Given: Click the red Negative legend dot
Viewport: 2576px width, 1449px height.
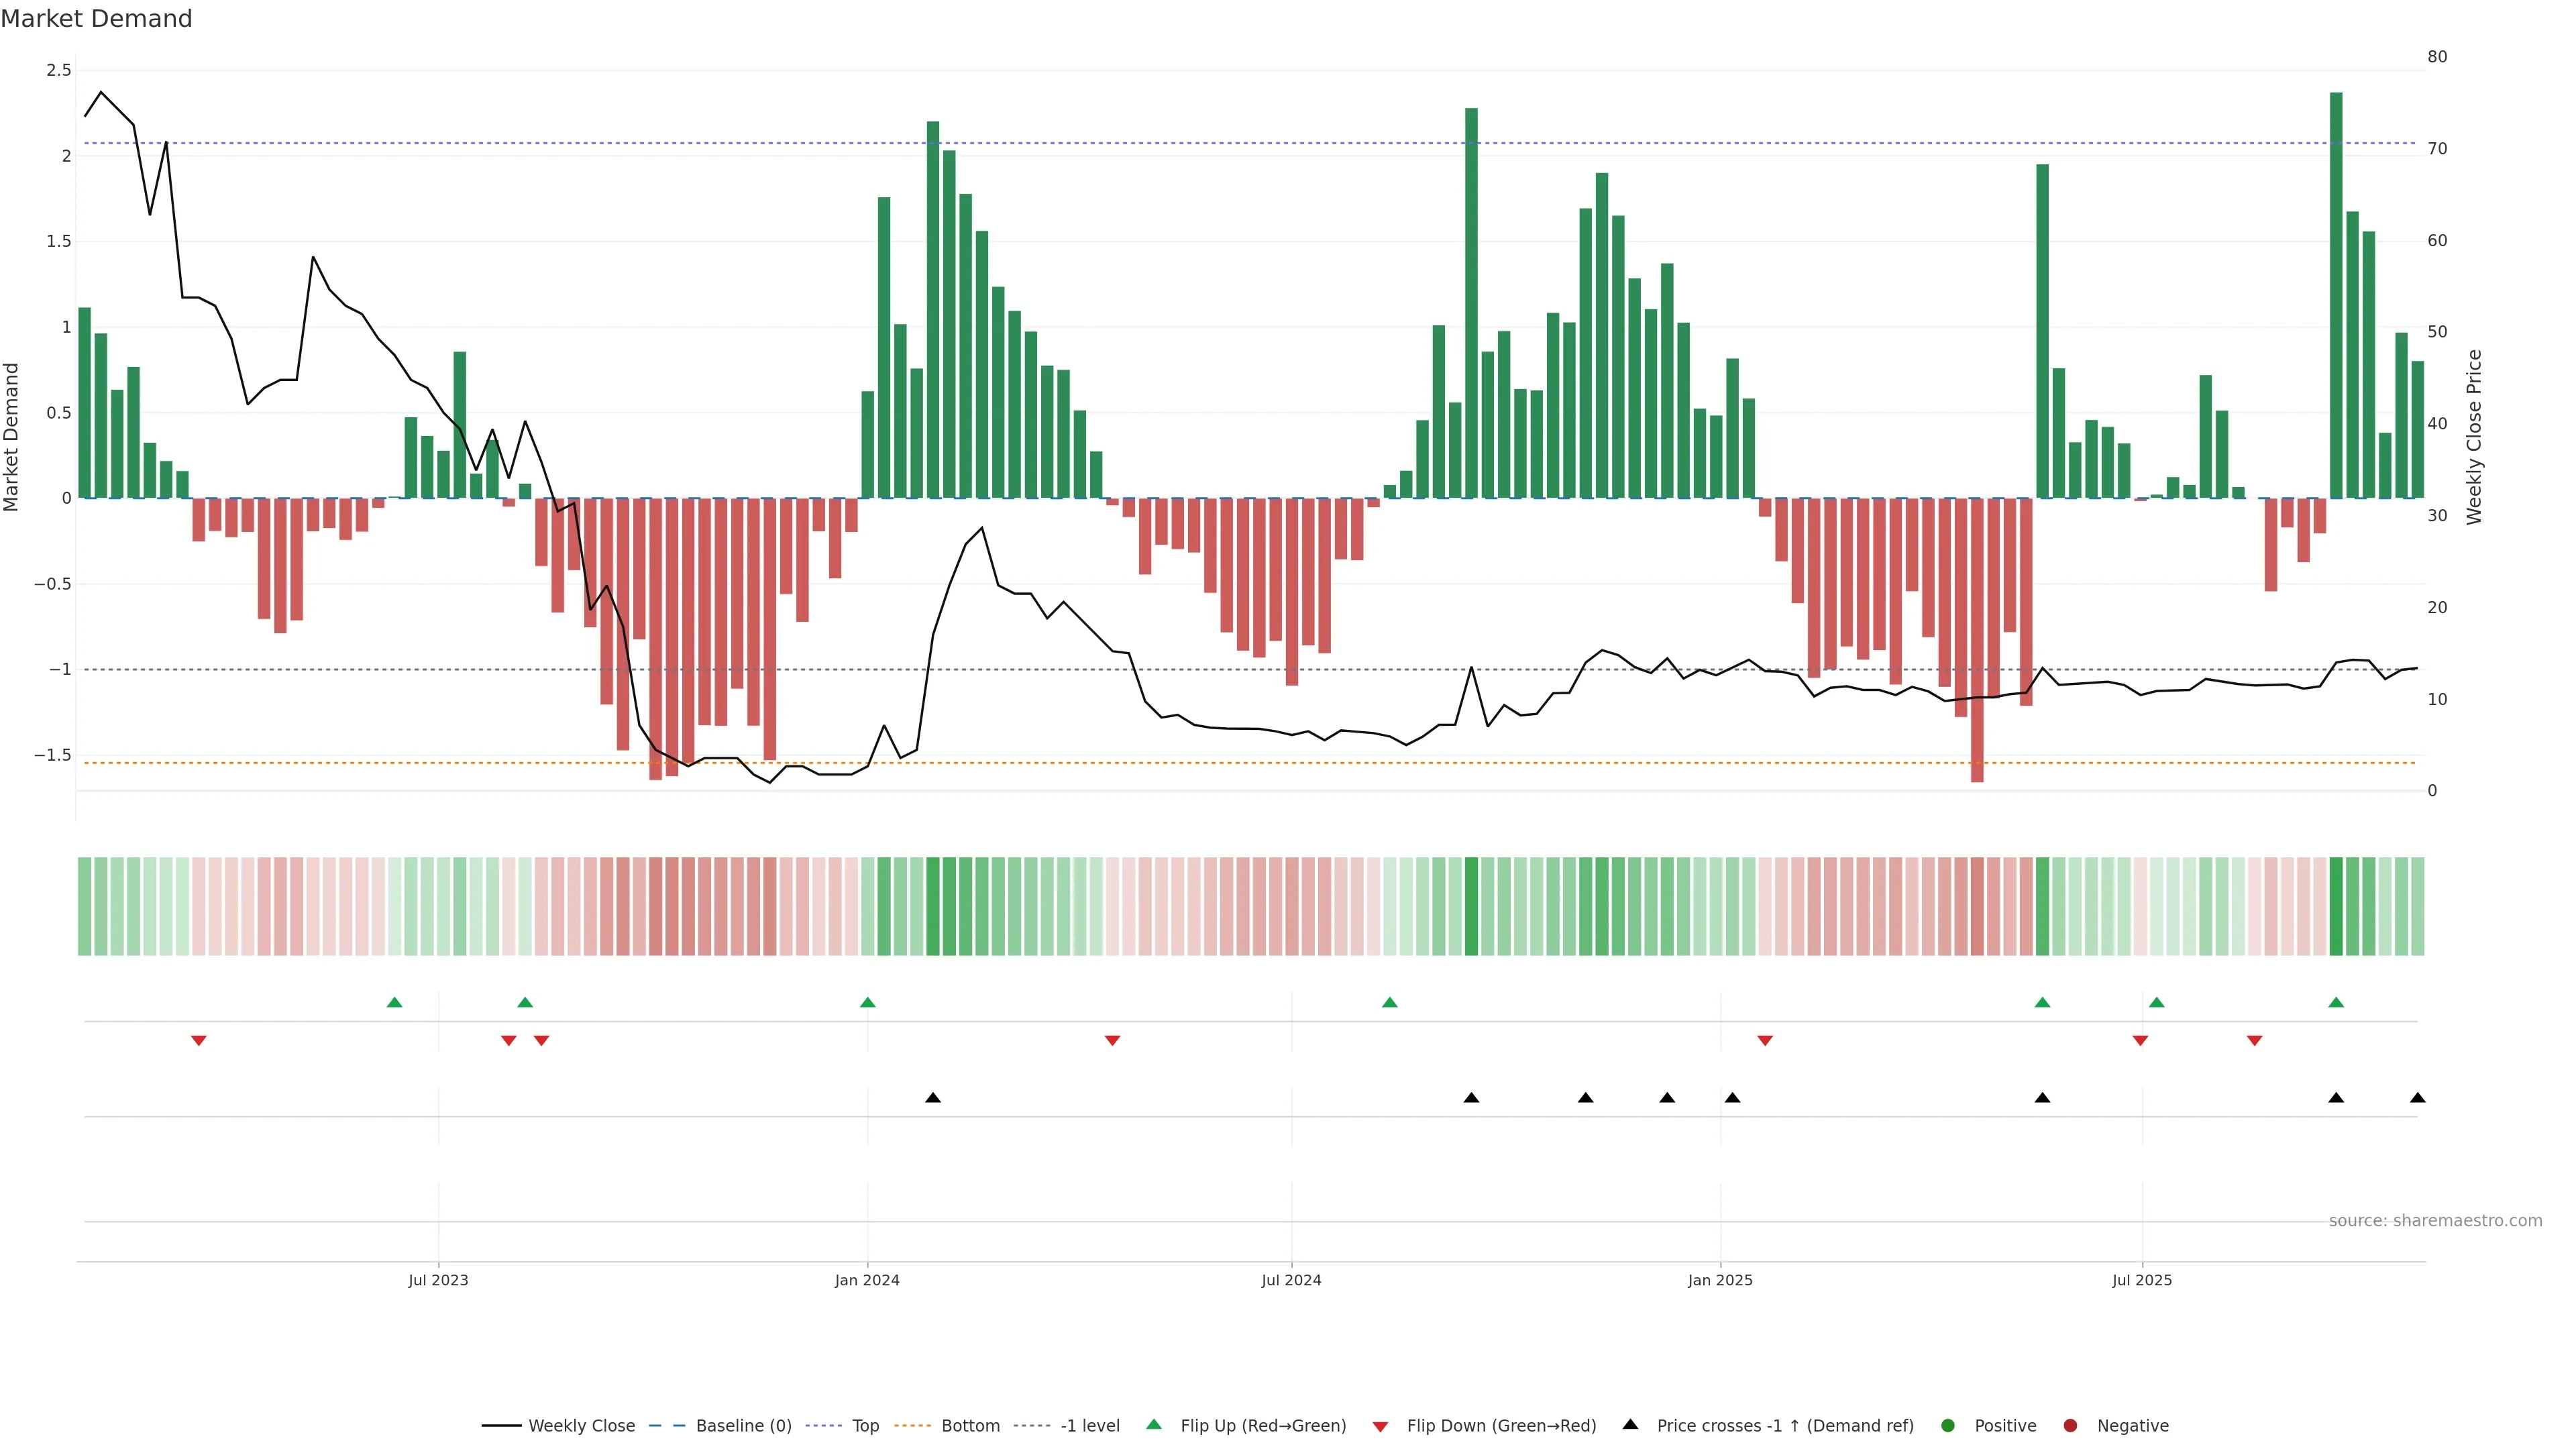Looking at the screenshot, I should [x=2070, y=1425].
